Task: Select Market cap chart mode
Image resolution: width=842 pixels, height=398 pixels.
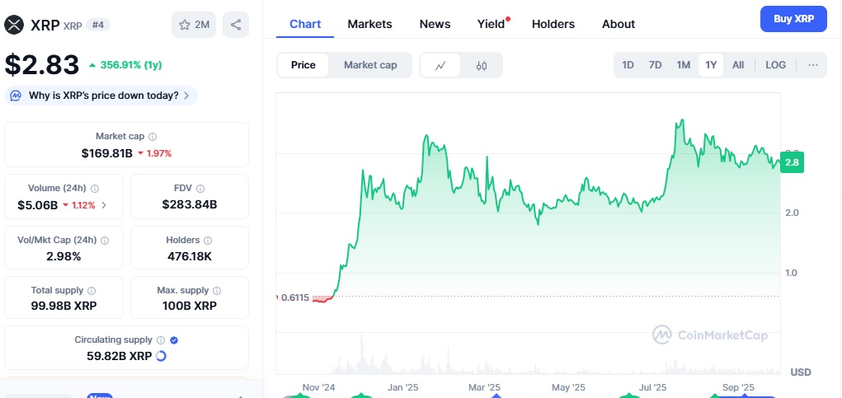Action: (370, 65)
